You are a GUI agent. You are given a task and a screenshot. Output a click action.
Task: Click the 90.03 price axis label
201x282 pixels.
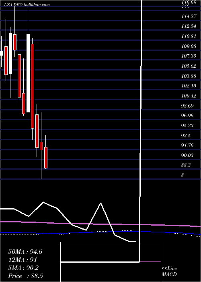coord(187,155)
